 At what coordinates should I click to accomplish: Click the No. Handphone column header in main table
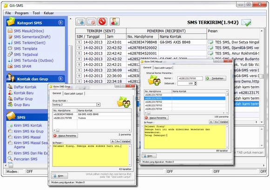[142, 37]
